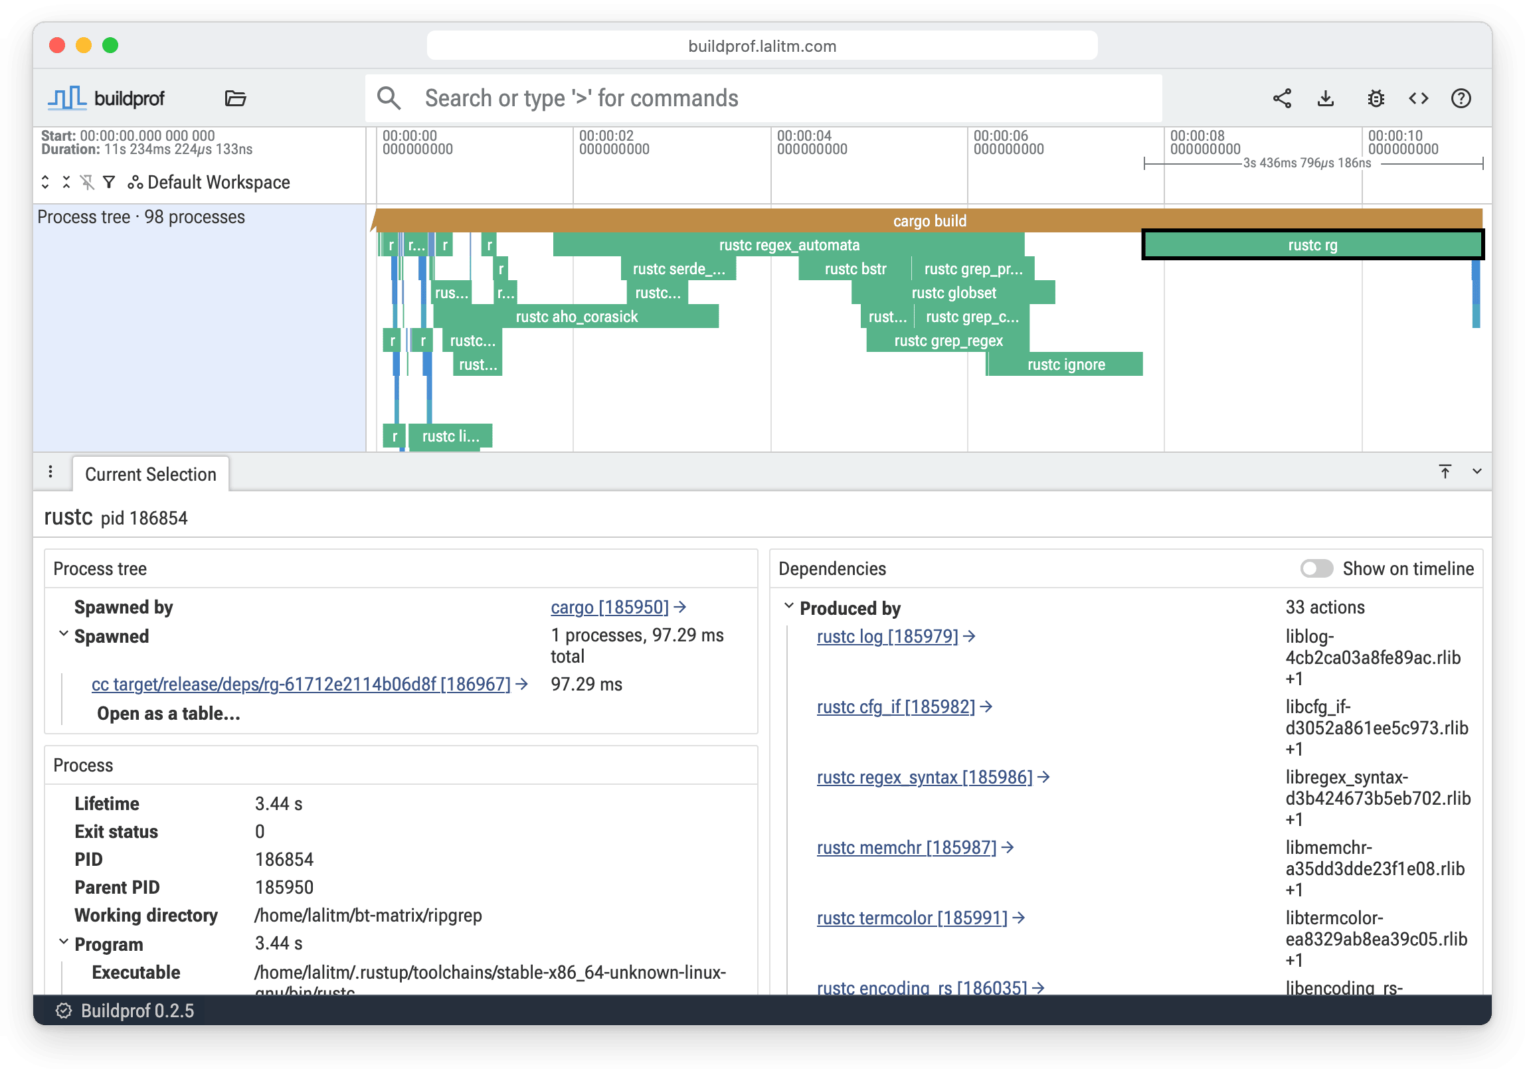Follow arrow next to rustc termcolor [185991]
1525x1069 pixels.
point(1019,918)
